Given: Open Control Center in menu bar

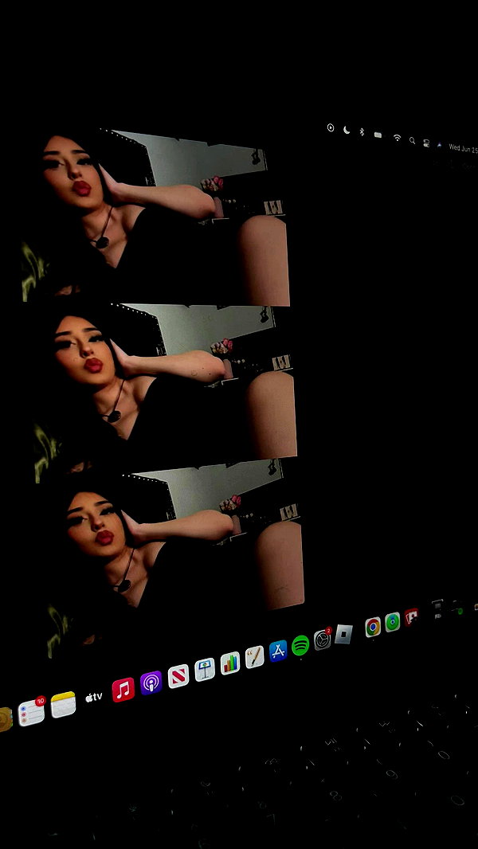Looking at the screenshot, I should point(426,143).
